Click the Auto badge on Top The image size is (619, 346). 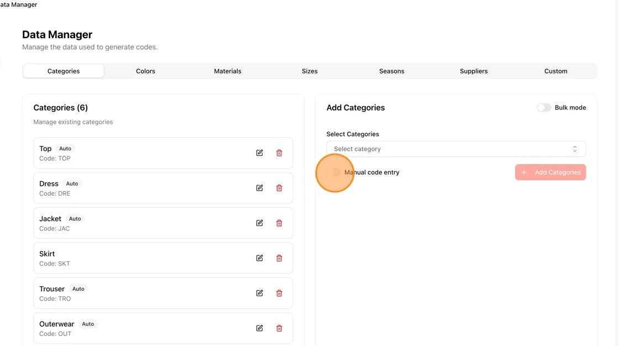[x=65, y=149]
